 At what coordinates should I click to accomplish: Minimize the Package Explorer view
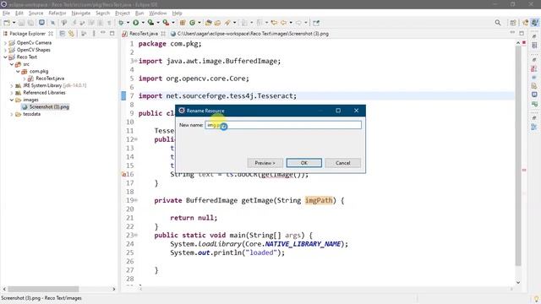(x=103, y=33)
